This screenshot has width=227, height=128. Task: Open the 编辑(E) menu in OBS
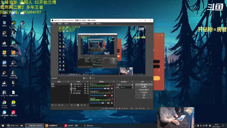(x=60, y=24)
